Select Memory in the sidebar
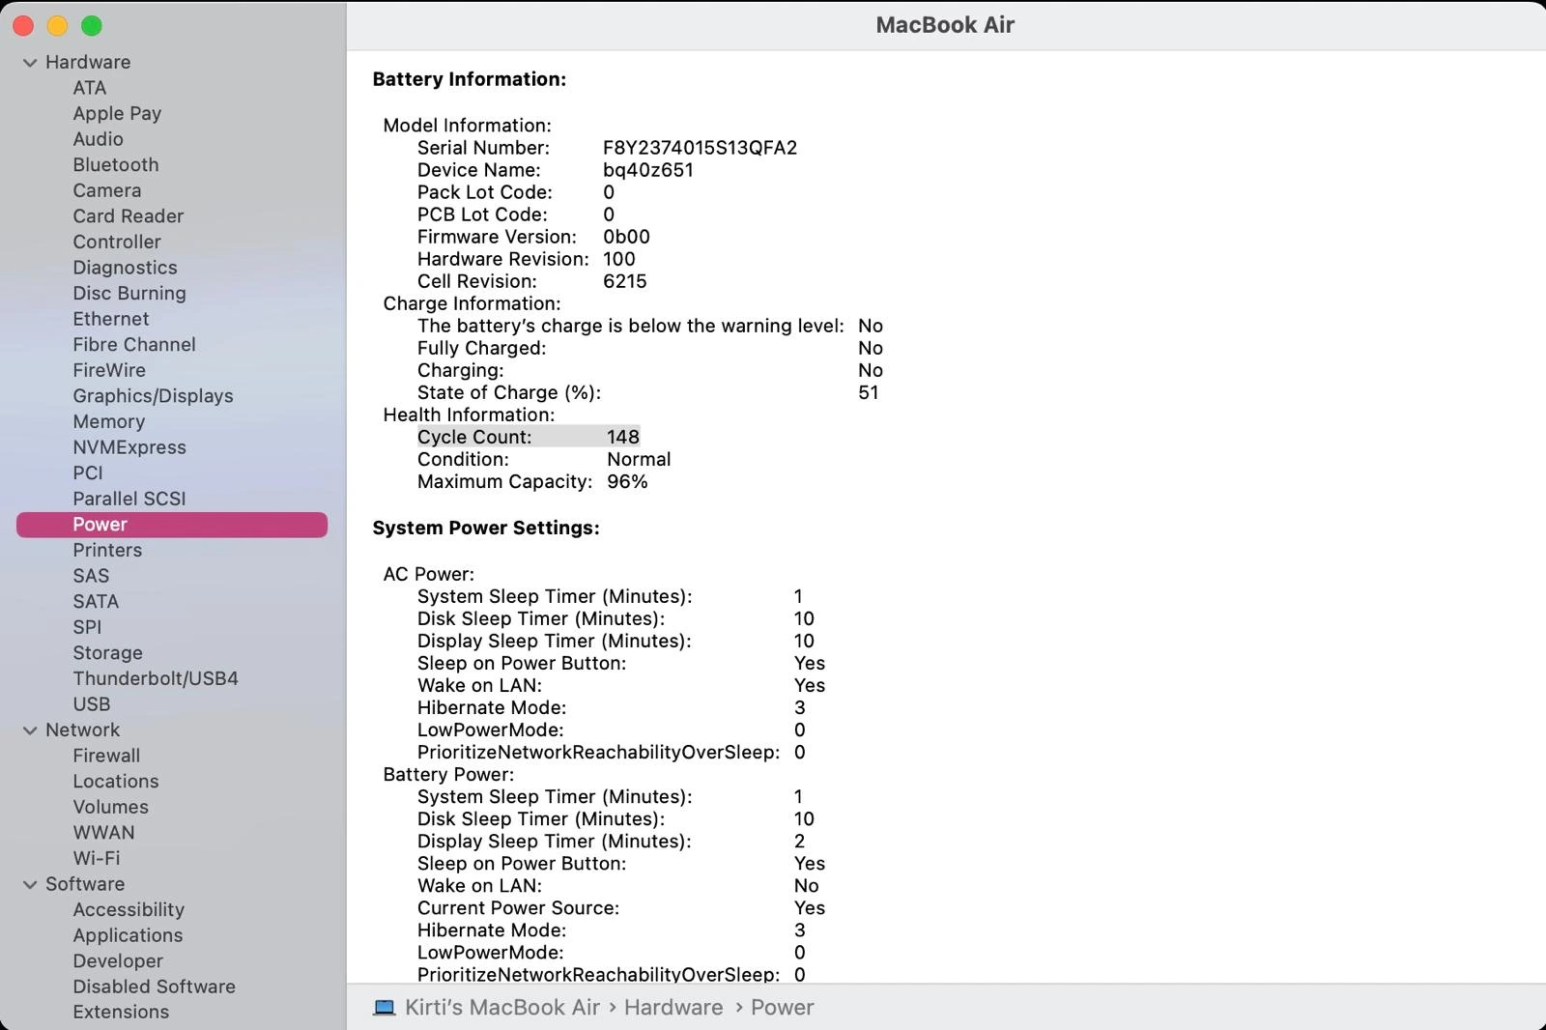The height and width of the screenshot is (1030, 1546). 109,421
